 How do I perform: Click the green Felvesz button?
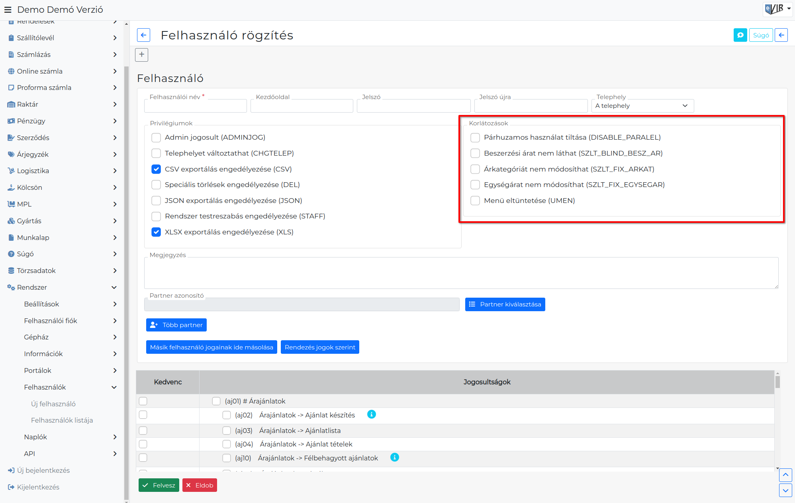pyautogui.click(x=159, y=485)
